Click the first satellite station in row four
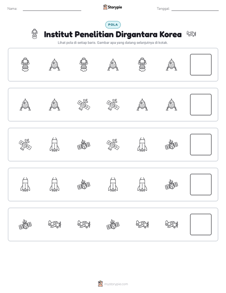Image resolution: width=226 pixels, height=293 pixels. point(84,185)
